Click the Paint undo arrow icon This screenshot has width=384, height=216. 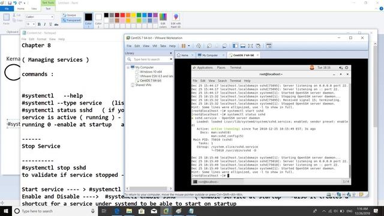[x=14, y=3]
